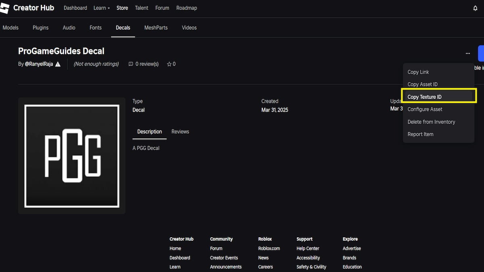This screenshot has height=272, width=484.
Task: Click the PGG decal thumbnail image
Action: pos(72,156)
